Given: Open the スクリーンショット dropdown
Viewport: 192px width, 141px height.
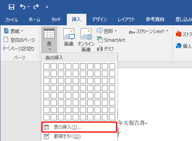Looking at the screenshot, I should pos(149,31).
